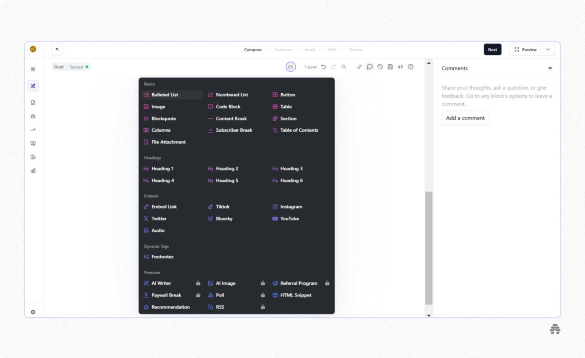View the document version history
Viewport: 585px width, 358px height.
380,67
